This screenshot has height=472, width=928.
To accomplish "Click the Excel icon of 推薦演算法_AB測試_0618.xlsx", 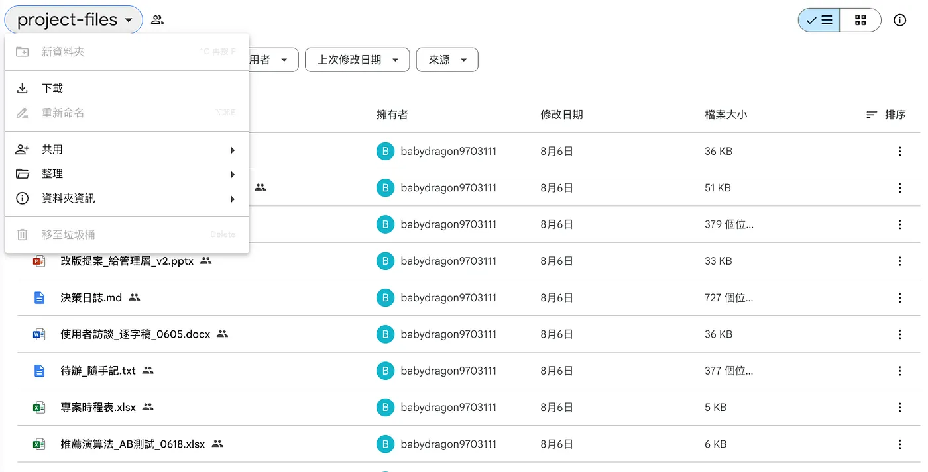I will pos(39,444).
